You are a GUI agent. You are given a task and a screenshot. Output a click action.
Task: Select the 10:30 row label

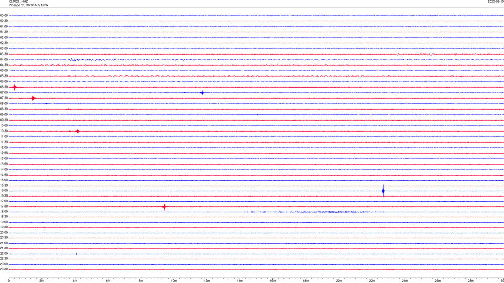click(4, 131)
